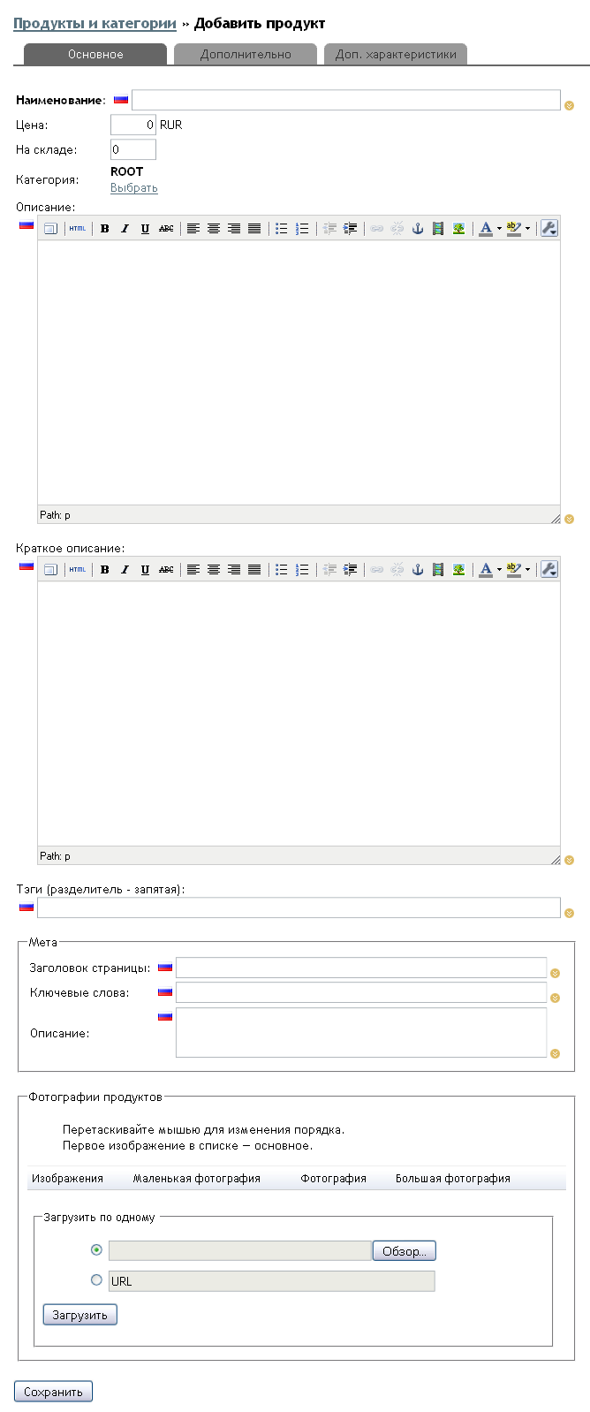Insert anchor in the Описание editor
The height and width of the screenshot is (1412, 590).
418,229
